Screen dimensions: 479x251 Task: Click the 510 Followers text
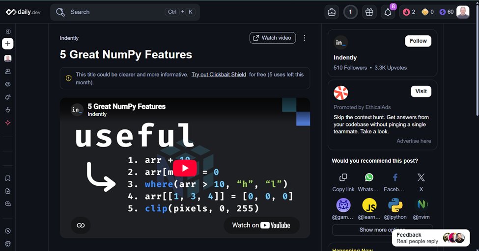(350, 68)
